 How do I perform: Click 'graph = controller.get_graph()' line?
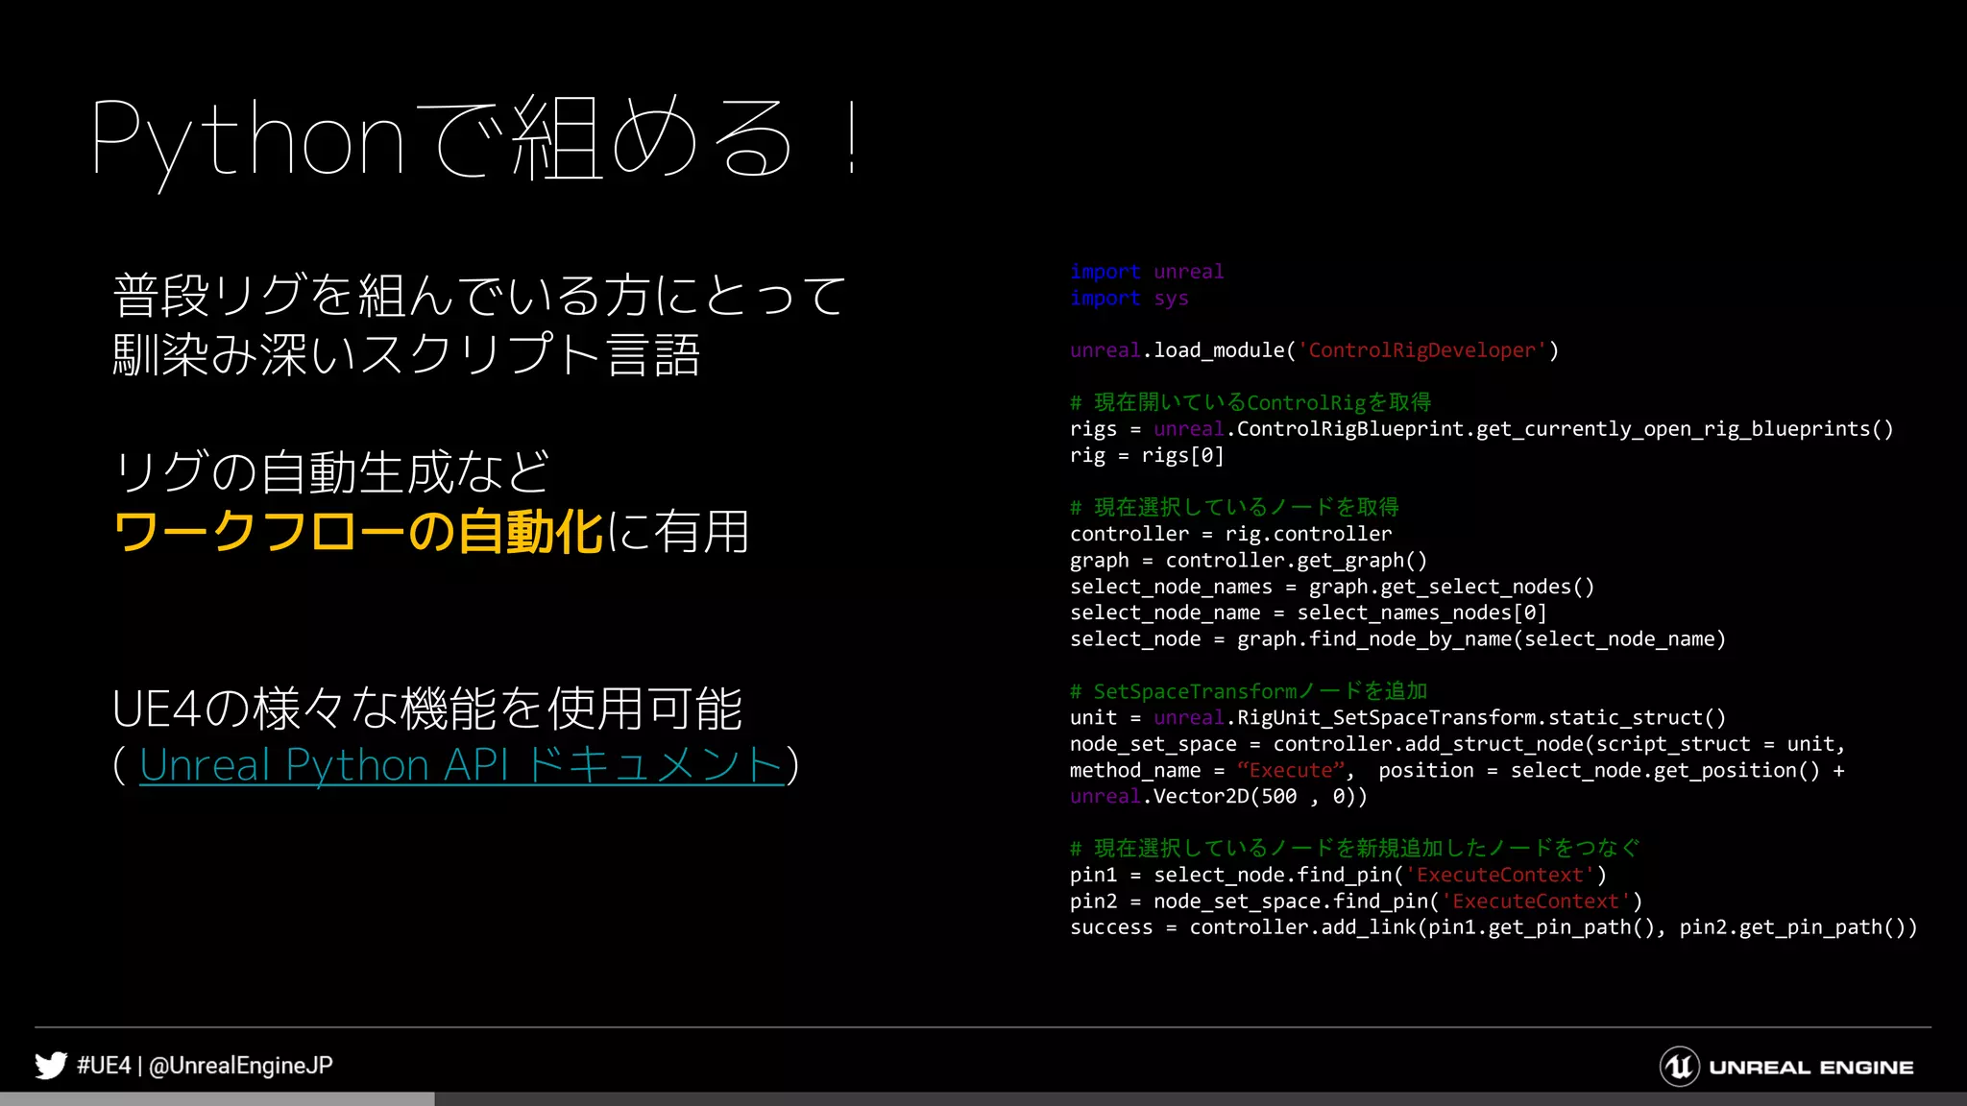coord(1249,560)
